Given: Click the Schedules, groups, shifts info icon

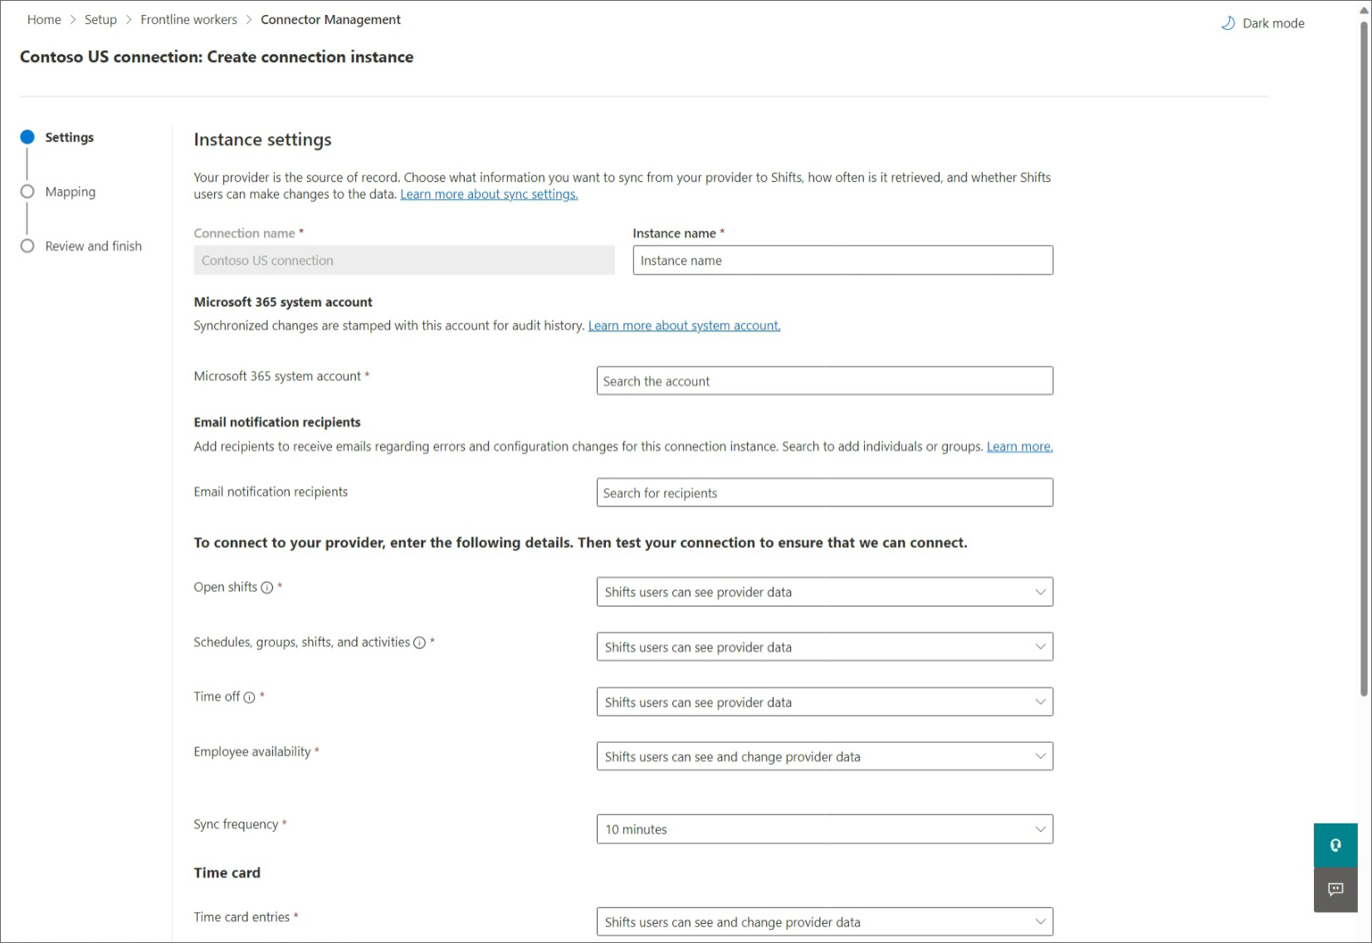Looking at the screenshot, I should tap(420, 643).
